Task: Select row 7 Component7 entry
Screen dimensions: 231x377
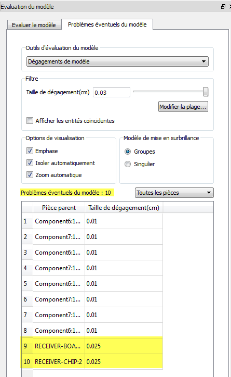Action: 59,315
